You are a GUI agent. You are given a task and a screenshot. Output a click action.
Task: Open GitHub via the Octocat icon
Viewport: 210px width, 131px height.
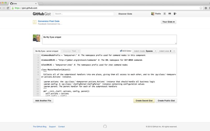170,14
